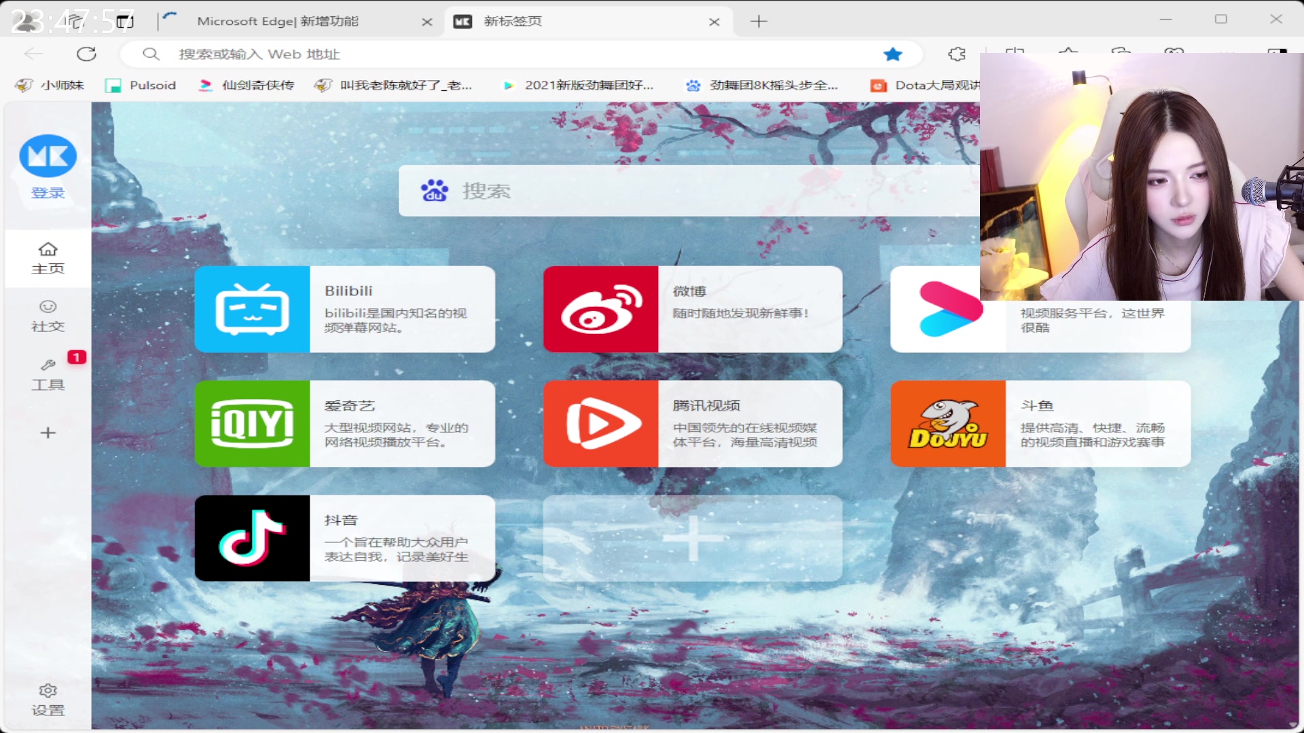Click the 微博 title text
The height and width of the screenshot is (733, 1304).
(689, 291)
